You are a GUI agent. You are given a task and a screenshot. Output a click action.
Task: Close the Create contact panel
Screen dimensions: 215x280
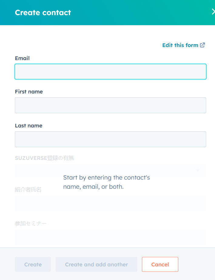(x=213, y=12)
